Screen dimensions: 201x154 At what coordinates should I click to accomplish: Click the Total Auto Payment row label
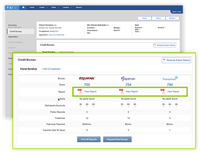pos(56,124)
